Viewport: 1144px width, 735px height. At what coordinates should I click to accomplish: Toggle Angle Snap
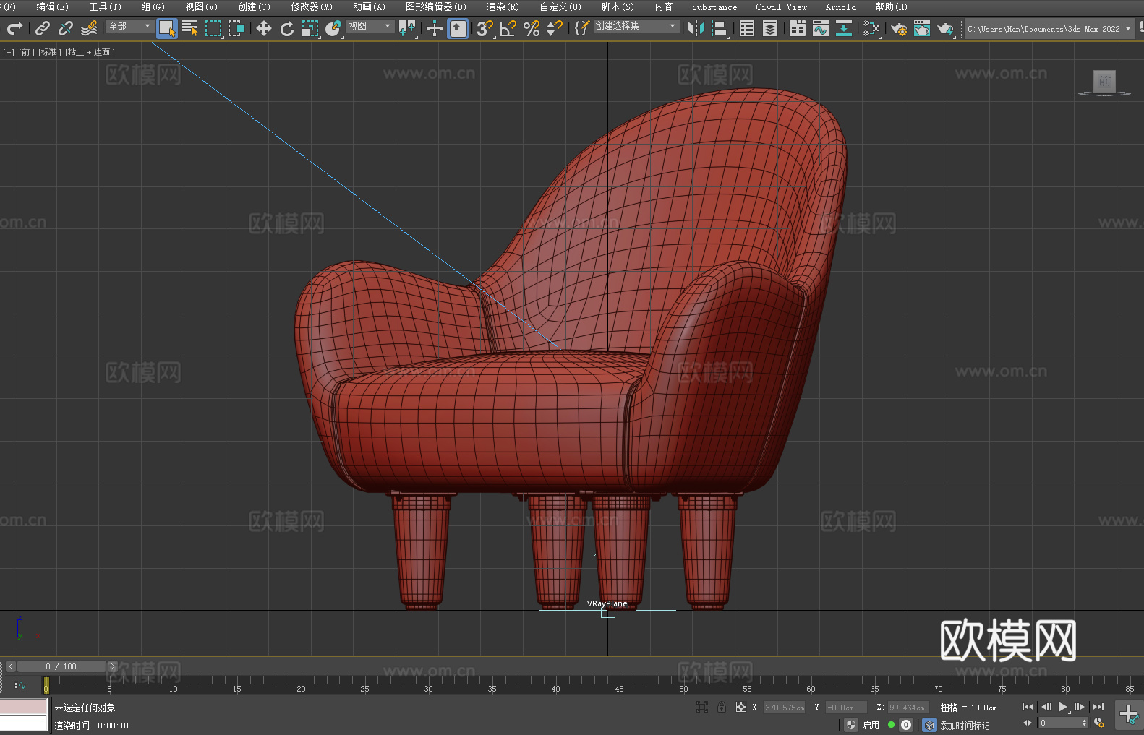(x=508, y=28)
